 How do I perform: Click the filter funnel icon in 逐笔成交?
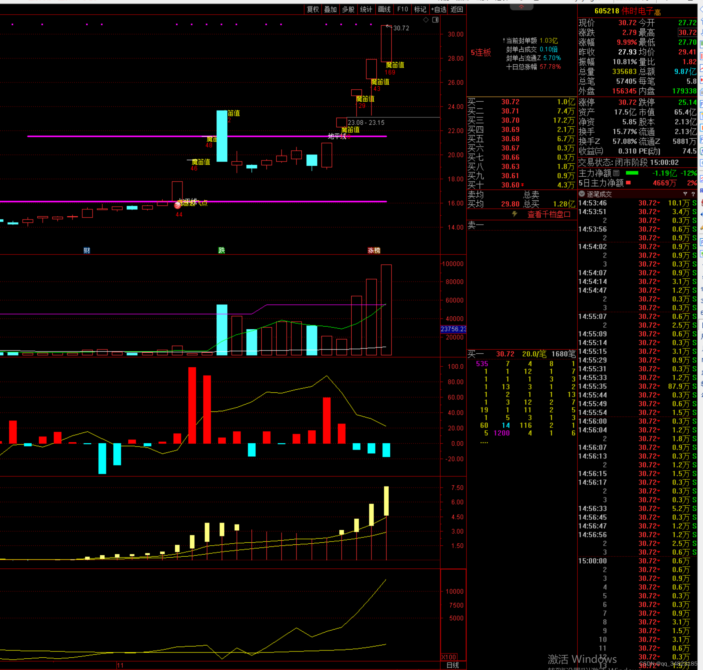point(685,194)
